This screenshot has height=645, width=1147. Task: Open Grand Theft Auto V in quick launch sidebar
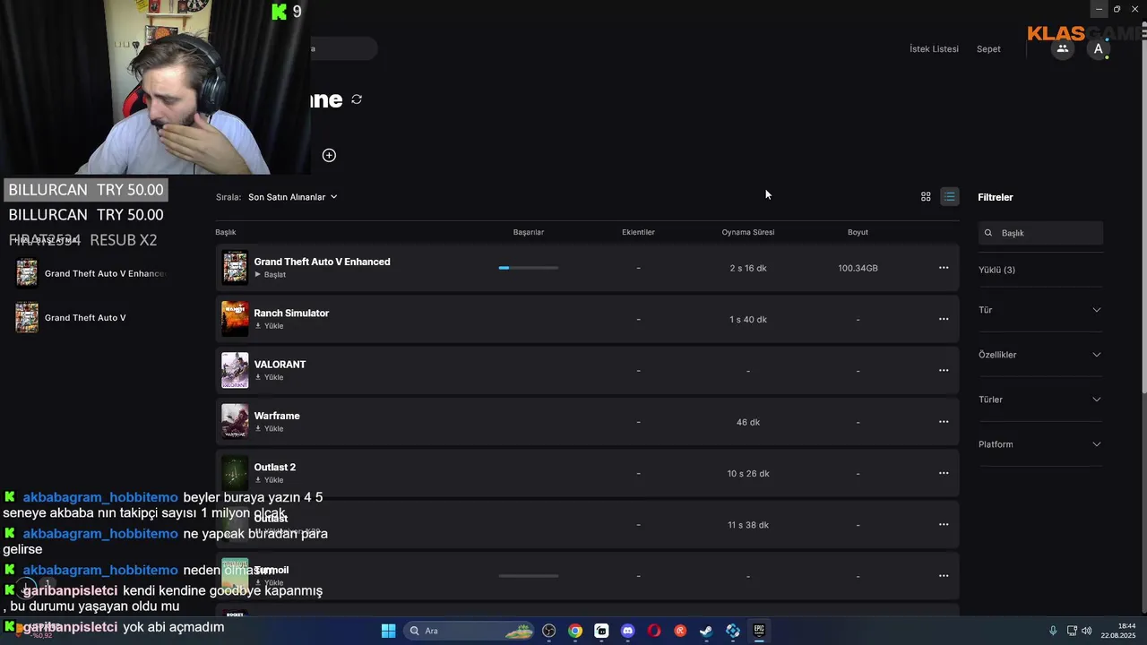(72, 318)
